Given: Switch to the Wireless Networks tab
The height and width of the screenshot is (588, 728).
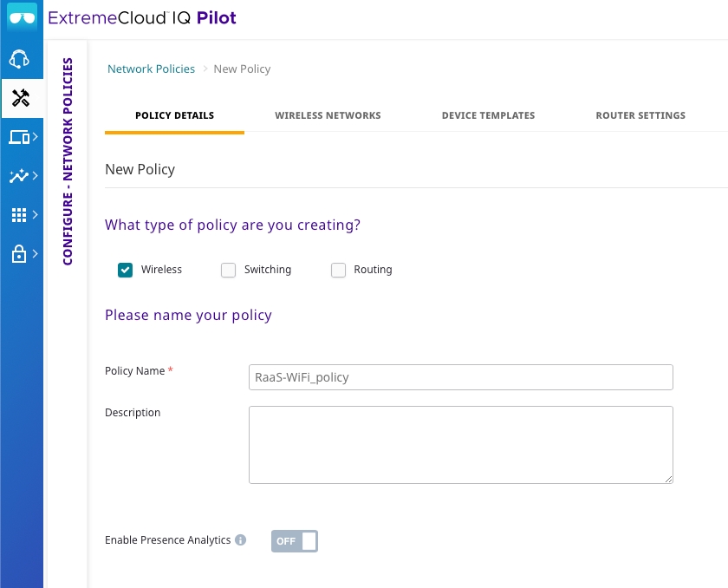Looking at the screenshot, I should pos(328,115).
